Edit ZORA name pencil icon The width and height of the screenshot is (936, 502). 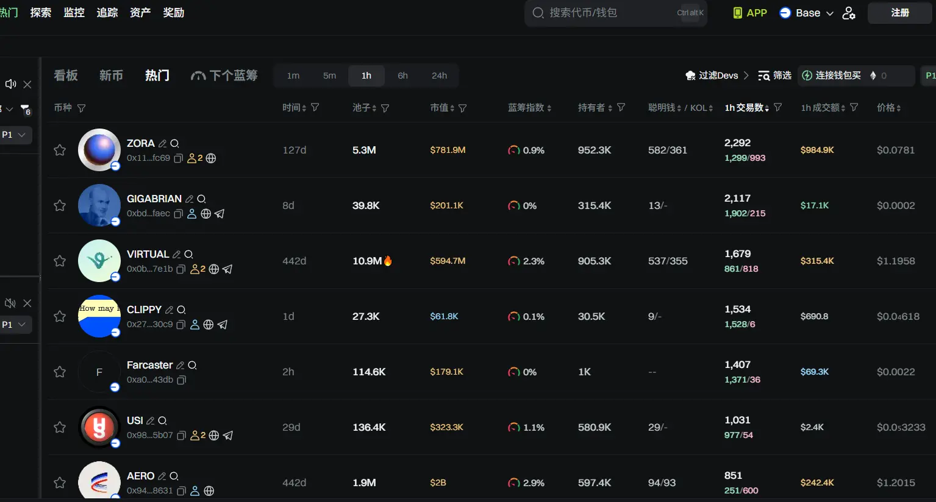162,143
